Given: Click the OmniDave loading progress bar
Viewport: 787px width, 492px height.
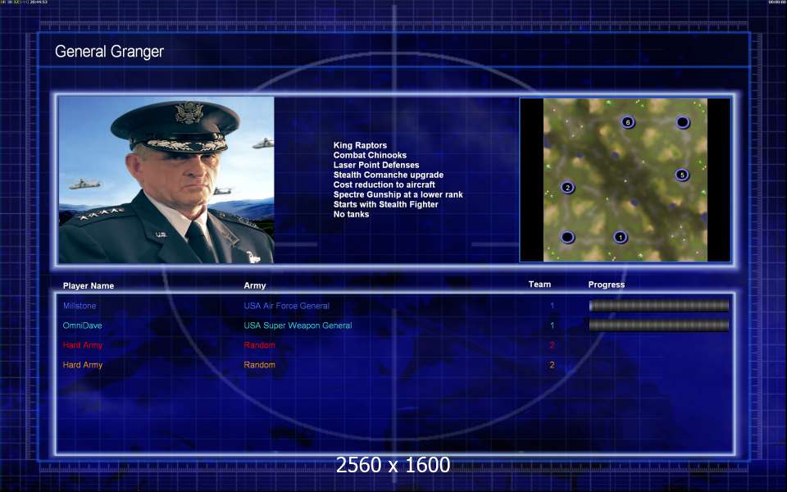Looking at the screenshot, I should tap(658, 326).
